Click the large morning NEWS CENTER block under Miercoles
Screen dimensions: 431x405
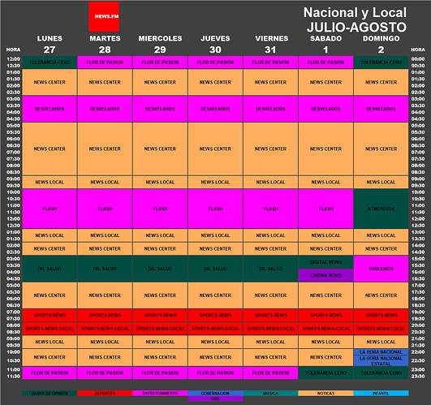(x=160, y=149)
